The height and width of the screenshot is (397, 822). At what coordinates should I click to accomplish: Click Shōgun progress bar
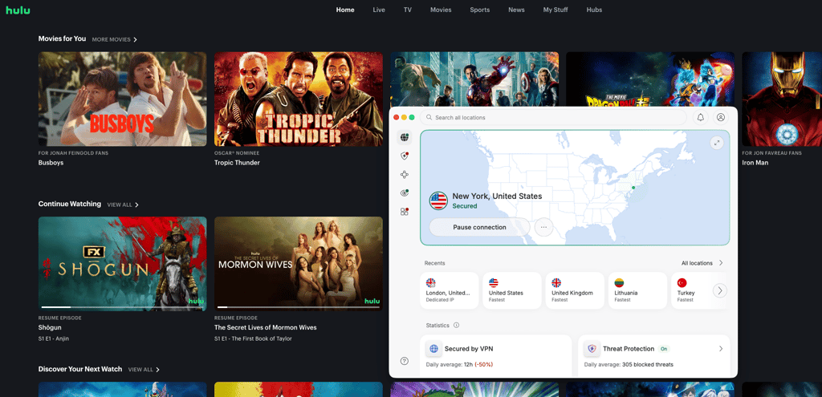[x=122, y=307]
